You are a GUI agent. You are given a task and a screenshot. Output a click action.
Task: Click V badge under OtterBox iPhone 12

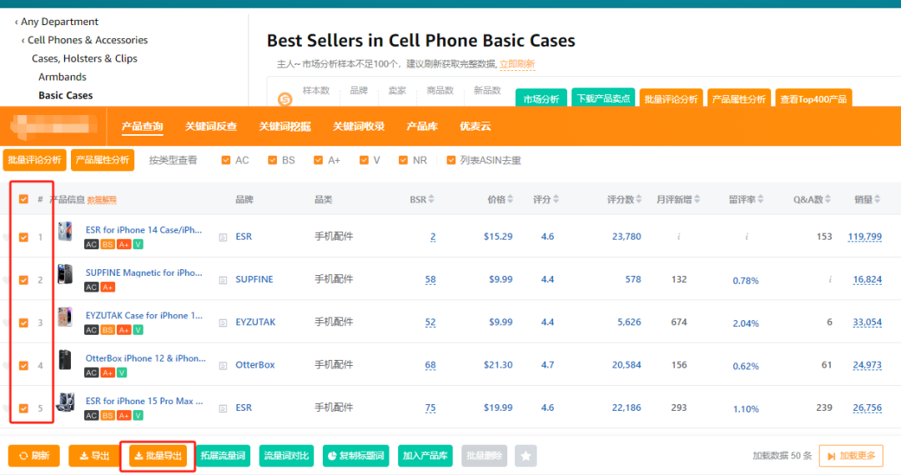coord(122,372)
